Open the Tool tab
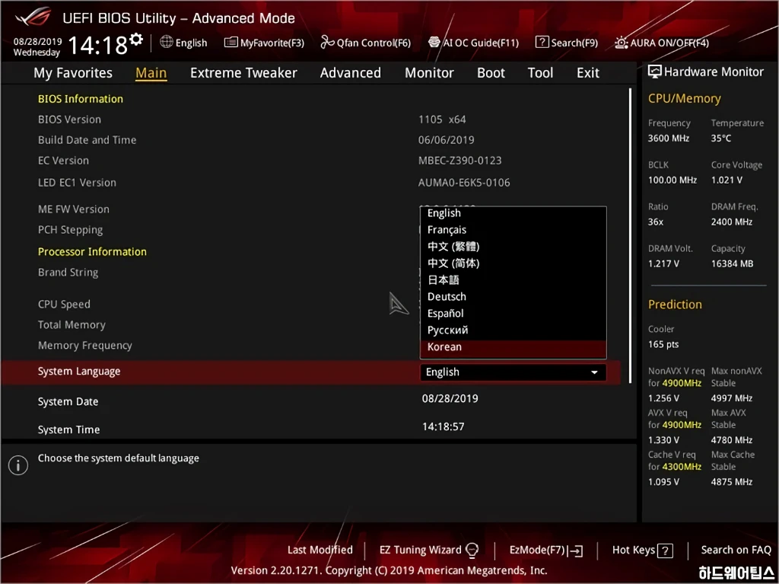 [x=540, y=73]
